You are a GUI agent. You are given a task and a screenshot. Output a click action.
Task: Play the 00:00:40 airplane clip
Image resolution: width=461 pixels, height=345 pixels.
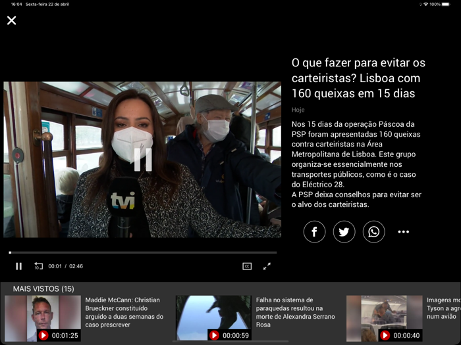click(385, 335)
